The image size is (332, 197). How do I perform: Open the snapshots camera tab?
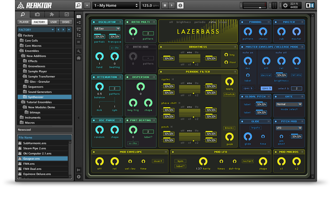[x=37, y=14]
